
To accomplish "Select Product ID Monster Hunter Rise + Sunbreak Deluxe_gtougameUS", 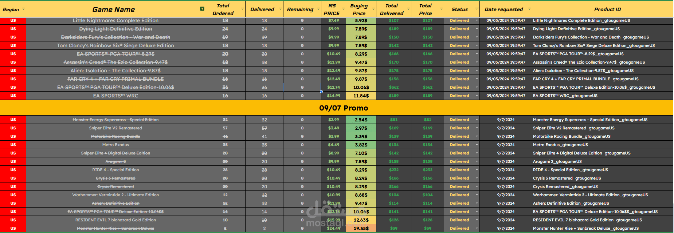I will [603, 228].
